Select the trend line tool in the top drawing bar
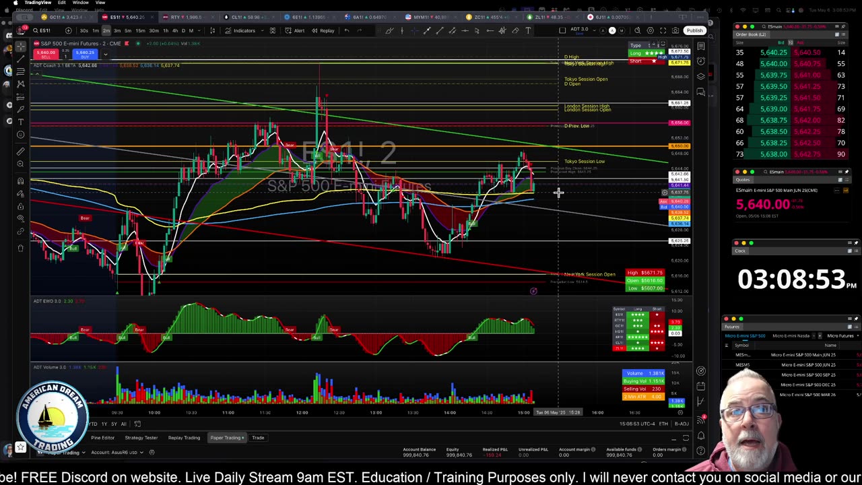Screen dimensions: 862x485 [x=440, y=30]
